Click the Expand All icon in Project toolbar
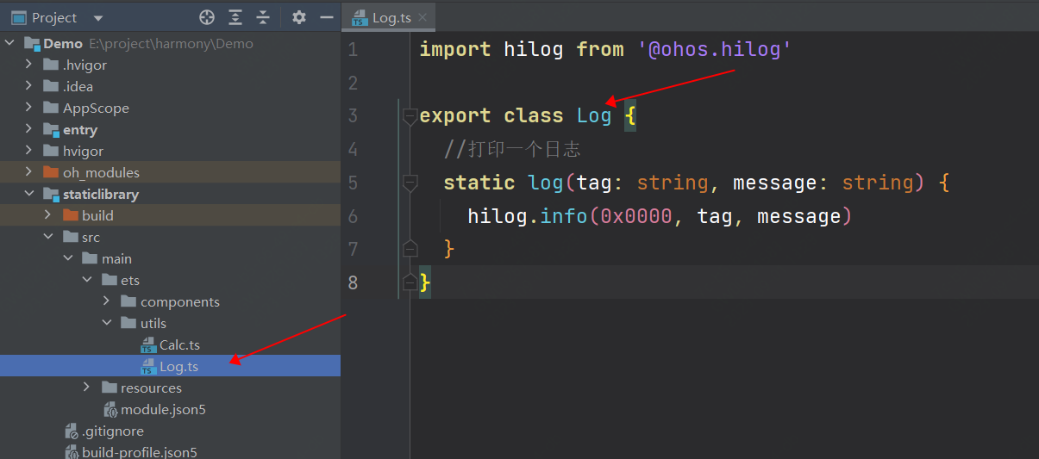 point(235,17)
